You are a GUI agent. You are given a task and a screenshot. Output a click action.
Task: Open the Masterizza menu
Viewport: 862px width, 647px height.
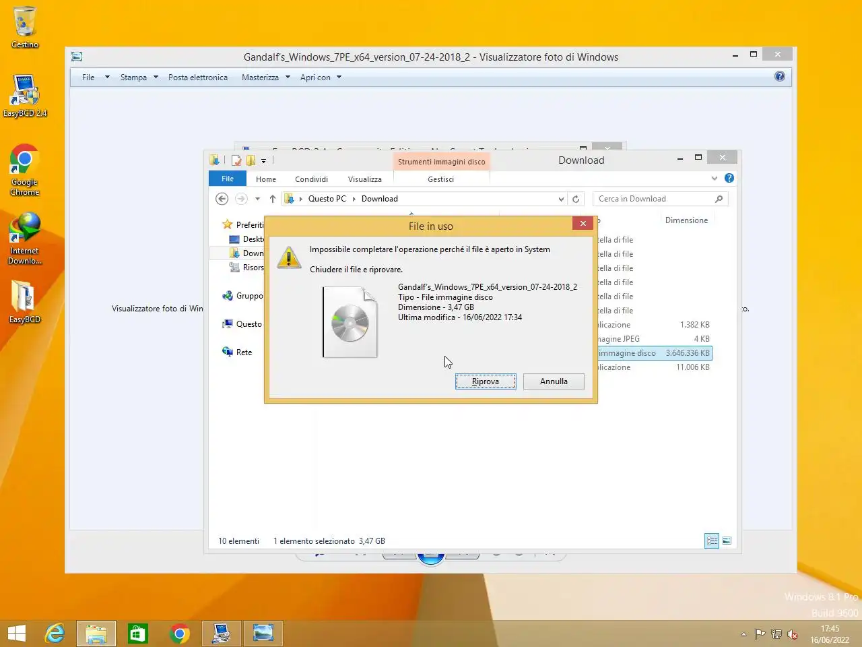coord(266,78)
